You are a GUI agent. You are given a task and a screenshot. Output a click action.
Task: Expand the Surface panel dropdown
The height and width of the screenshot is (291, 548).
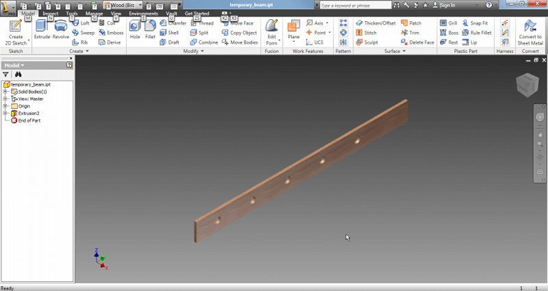395,51
